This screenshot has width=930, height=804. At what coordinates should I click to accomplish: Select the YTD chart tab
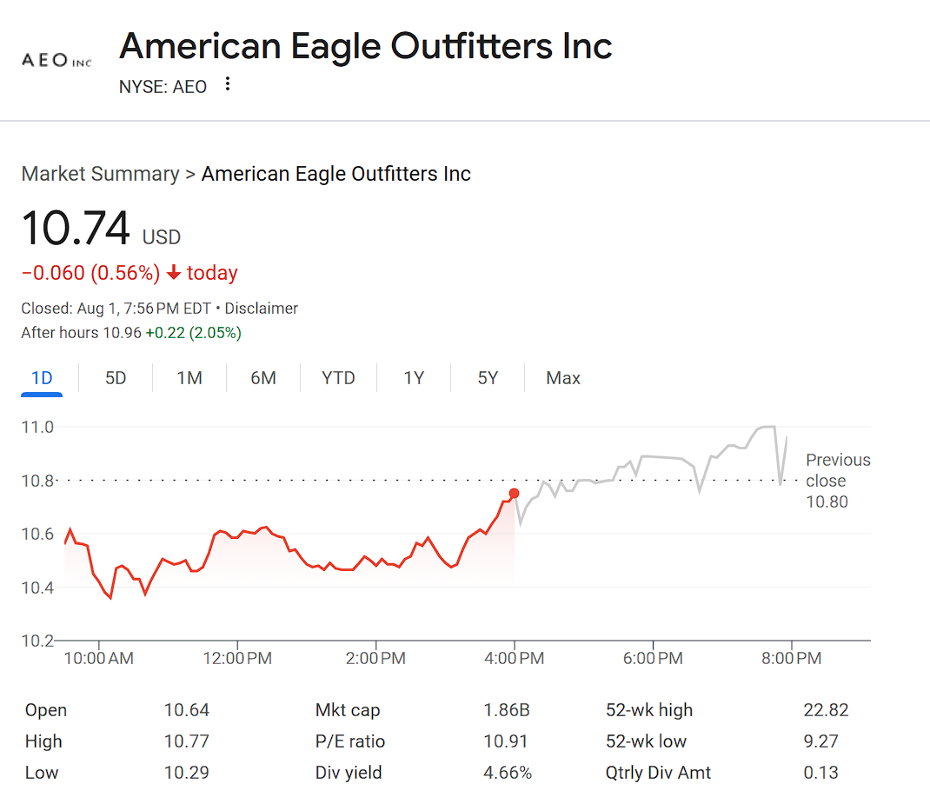coord(338,378)
